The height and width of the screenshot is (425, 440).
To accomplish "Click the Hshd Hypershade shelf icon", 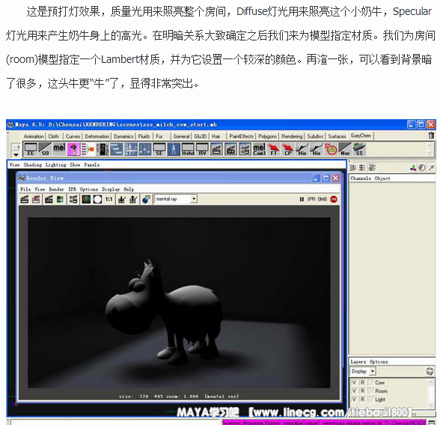I will pos(188,149).
